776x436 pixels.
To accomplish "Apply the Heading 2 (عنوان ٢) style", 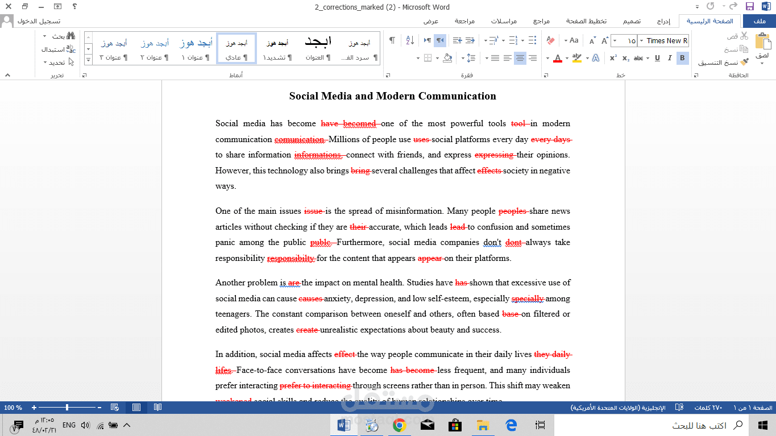I will (153, 48).
